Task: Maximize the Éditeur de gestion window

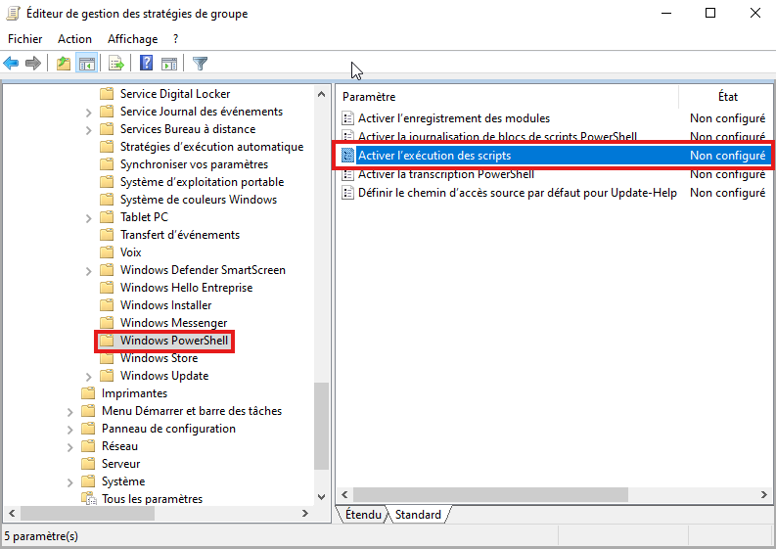Action: 710,14
